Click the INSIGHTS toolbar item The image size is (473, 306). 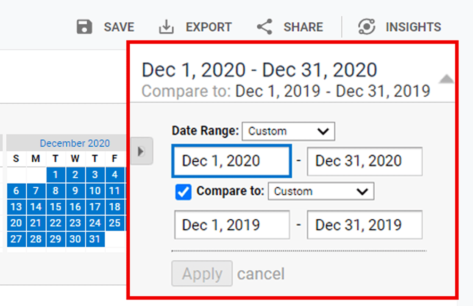point(413,27)
